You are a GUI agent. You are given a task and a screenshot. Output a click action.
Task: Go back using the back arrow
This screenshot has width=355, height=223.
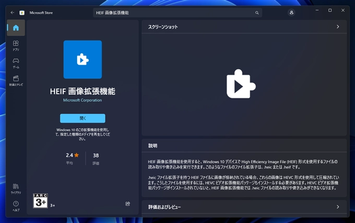coord(13,13)
